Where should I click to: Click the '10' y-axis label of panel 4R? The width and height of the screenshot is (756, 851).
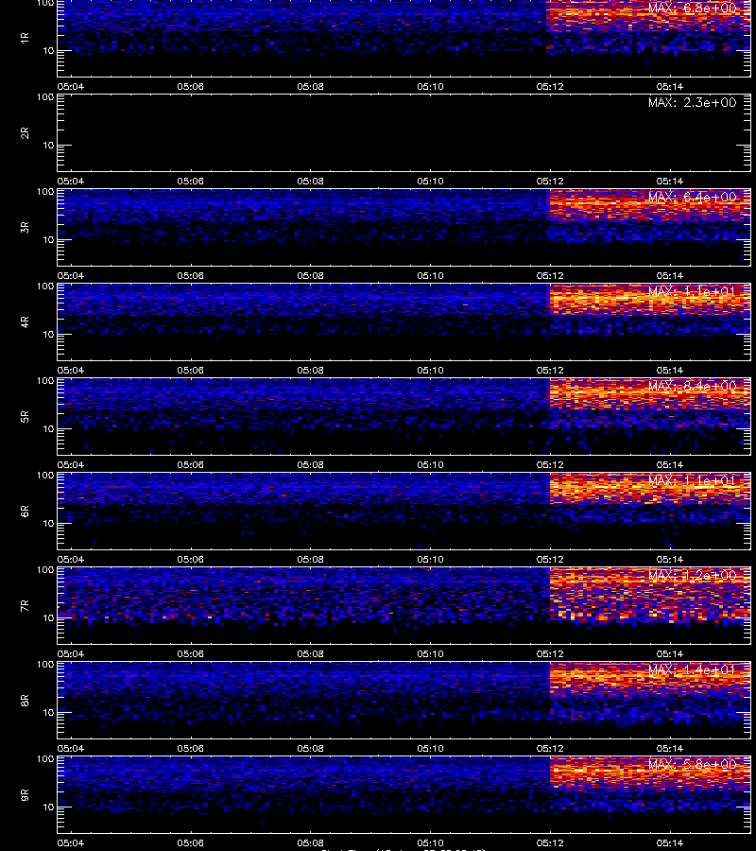click(48, 335)
